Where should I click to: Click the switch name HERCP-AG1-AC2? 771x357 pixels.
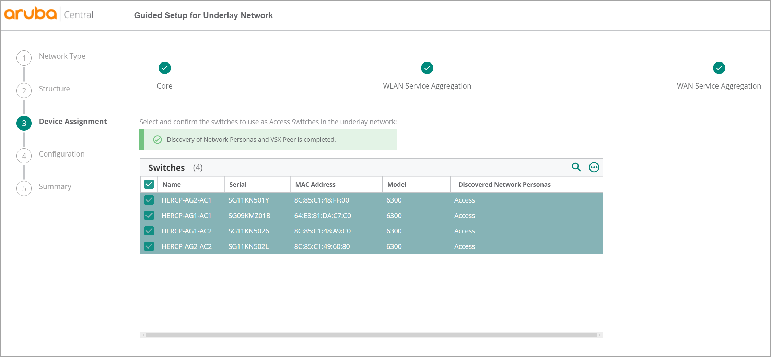coord(186,231)
